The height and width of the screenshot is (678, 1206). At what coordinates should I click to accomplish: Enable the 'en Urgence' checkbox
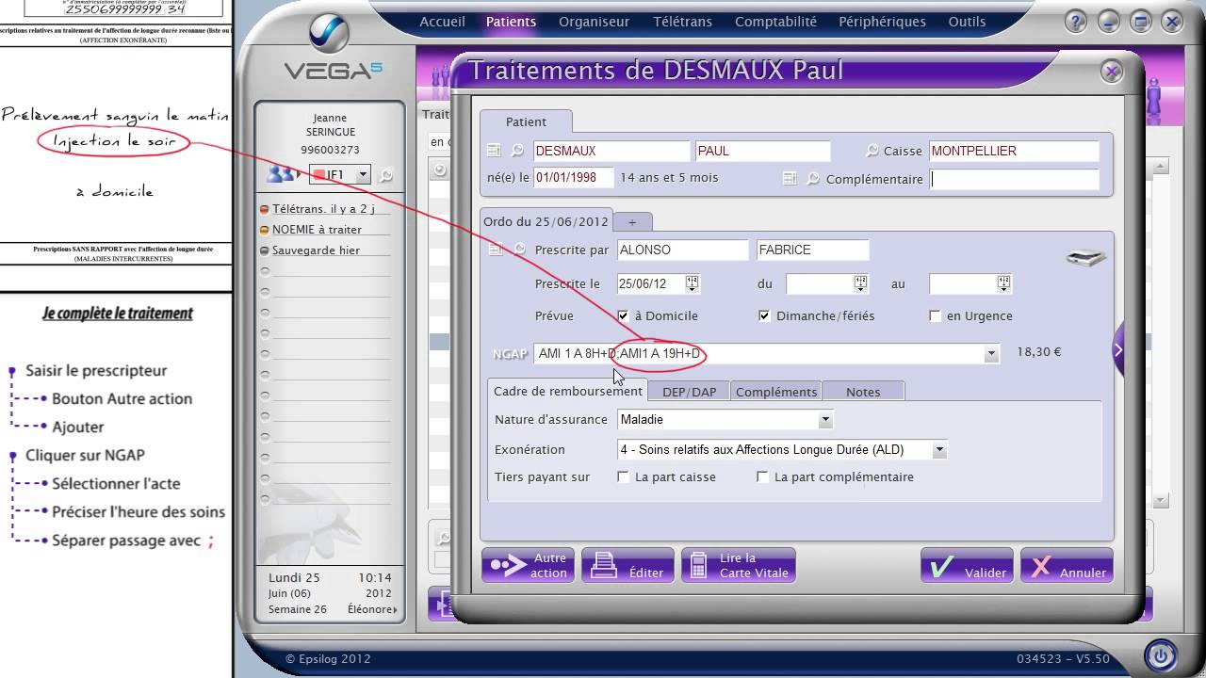935,316
